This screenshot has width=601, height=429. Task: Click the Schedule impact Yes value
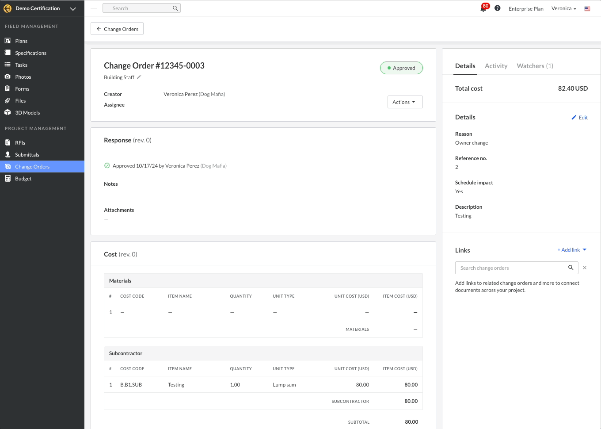459,191
